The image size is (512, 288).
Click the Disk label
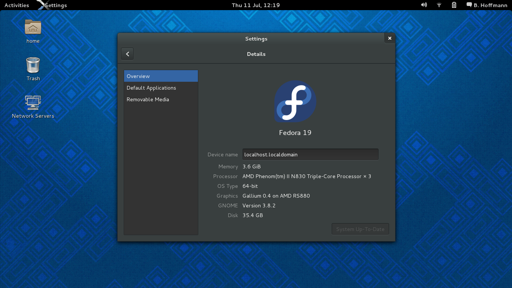[x=233, y=215]
